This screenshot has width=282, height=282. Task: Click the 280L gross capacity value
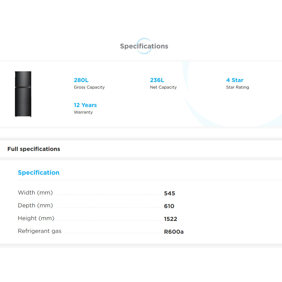81,80
